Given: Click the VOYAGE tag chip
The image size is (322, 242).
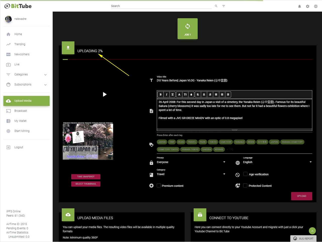Looking at the screenshot, I should (x=219, y=149).
